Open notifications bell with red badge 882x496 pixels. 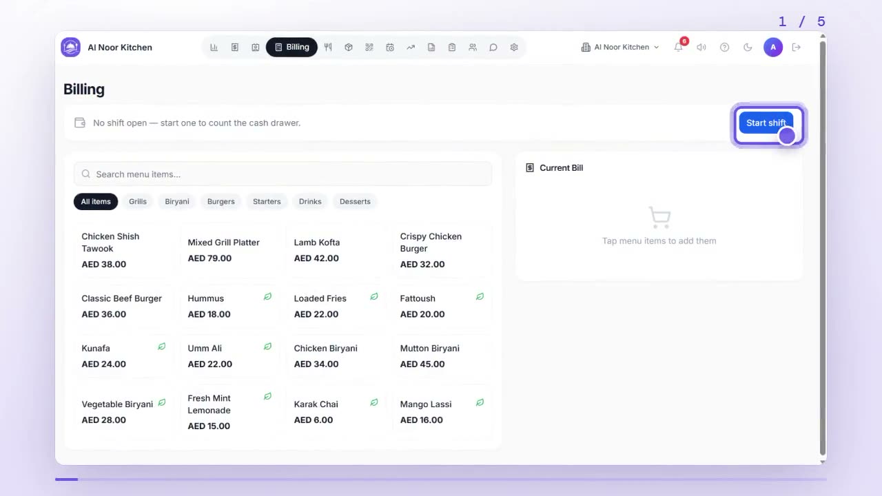pos(679,47)
